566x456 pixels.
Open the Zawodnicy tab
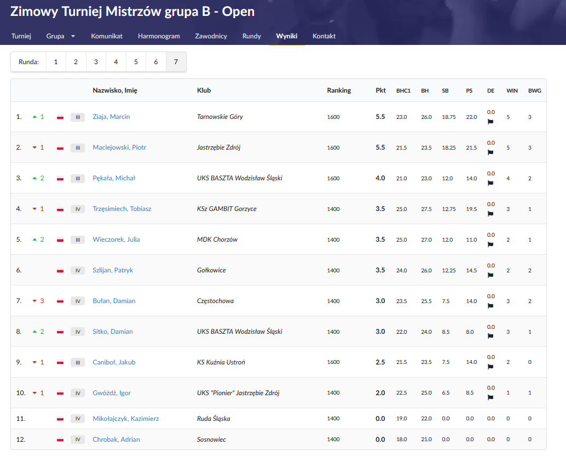tap(211, 36)
